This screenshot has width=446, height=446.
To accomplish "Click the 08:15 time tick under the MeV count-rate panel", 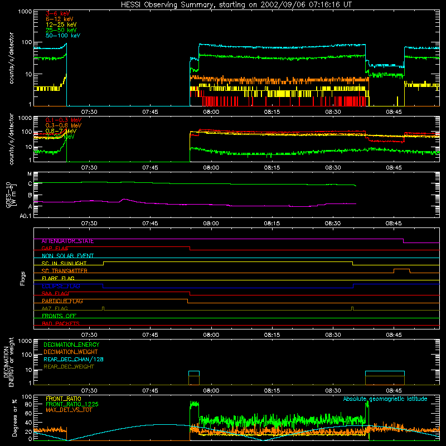I will [272, 168].
